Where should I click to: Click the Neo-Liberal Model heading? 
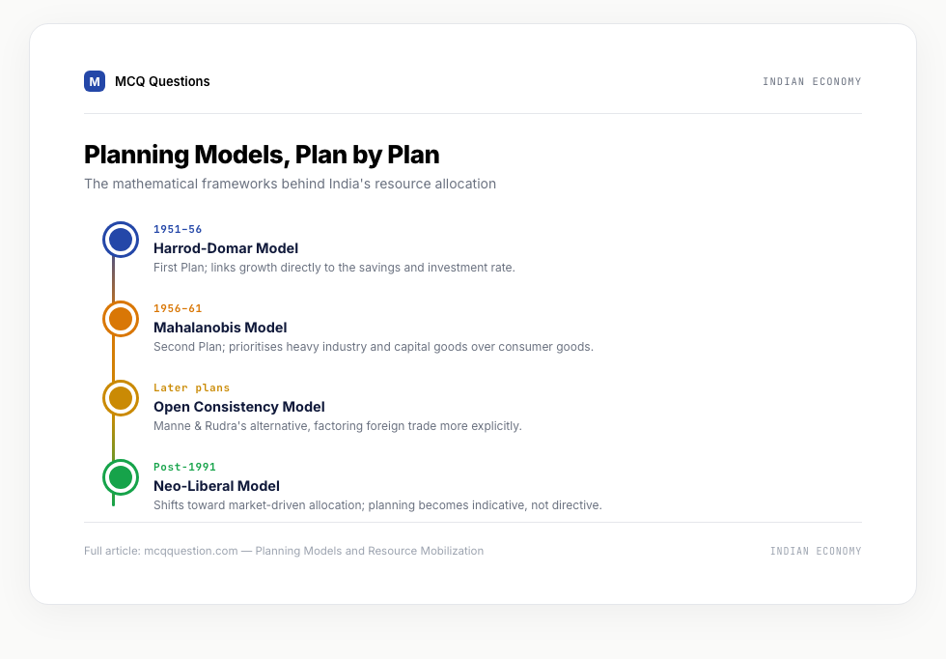(216, 486)
